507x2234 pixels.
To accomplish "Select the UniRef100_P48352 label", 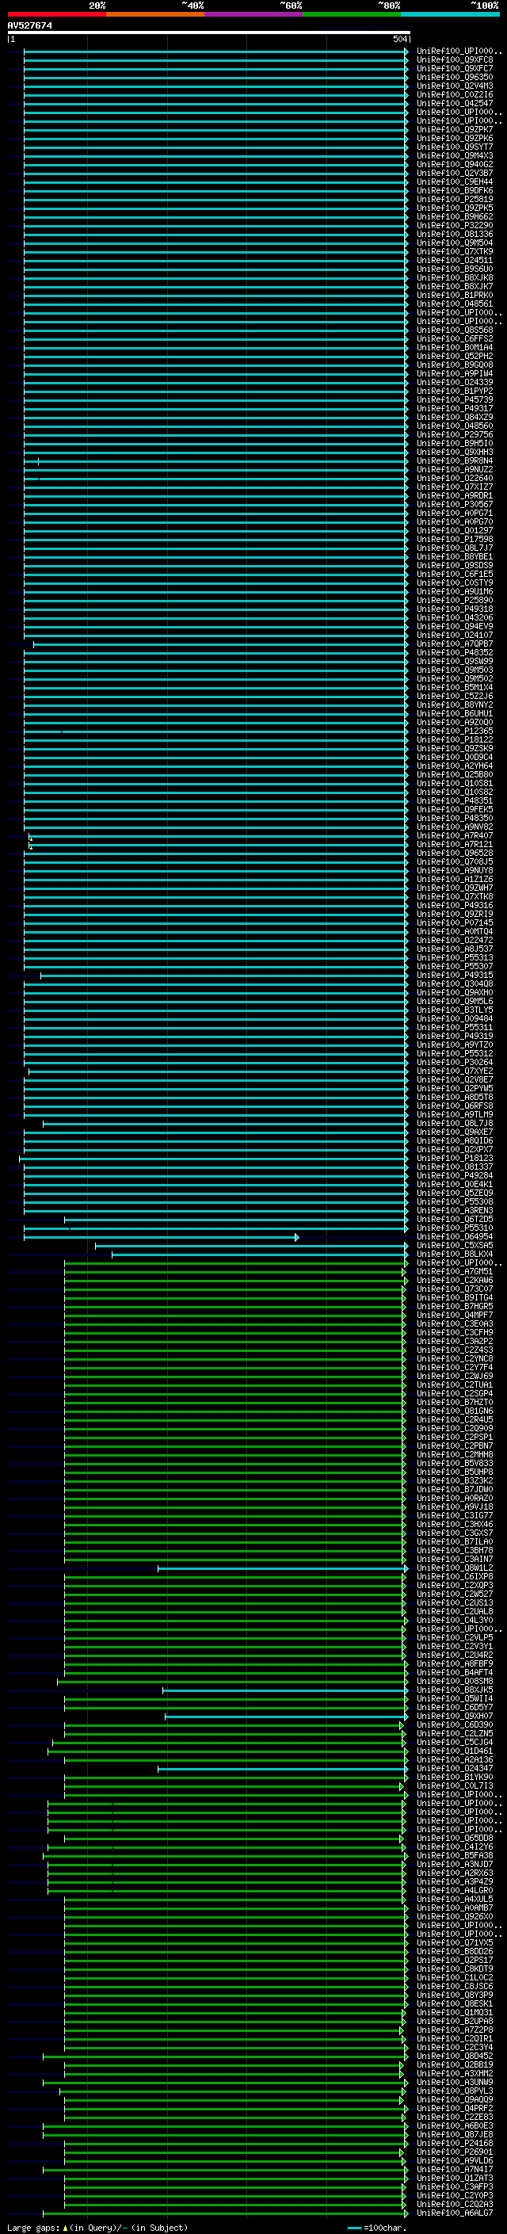I will click(455, 653).
